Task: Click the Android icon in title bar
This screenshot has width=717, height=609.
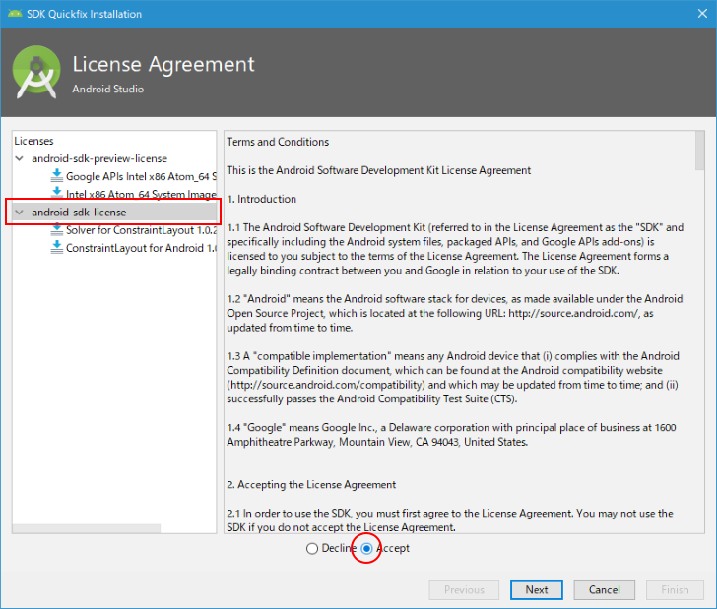Action: 15,13
